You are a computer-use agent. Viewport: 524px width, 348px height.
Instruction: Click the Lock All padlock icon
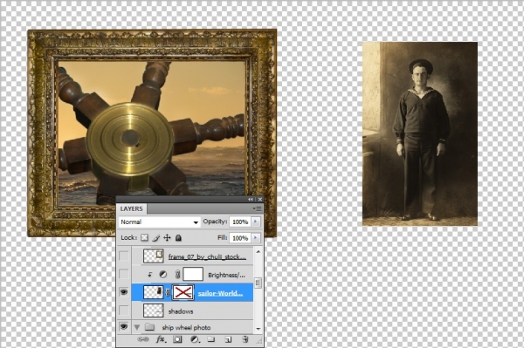pos(178,237)
